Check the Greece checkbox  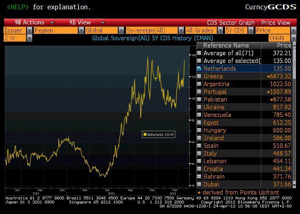[x=199, y=76]
